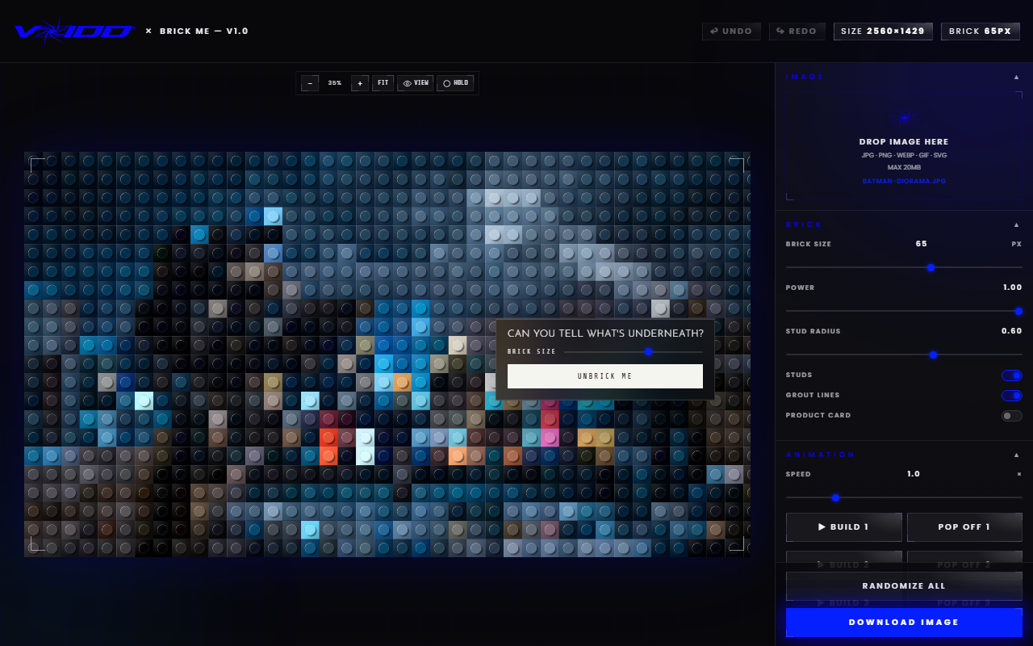Undo the last change
Screen dimensions: 1033x646
(731, 31)
